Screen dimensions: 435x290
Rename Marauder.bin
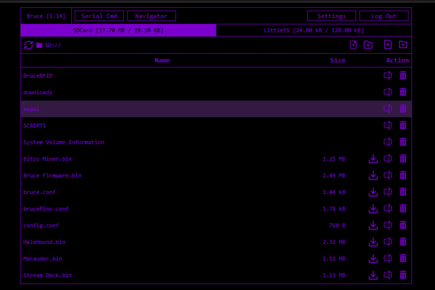(388, 258)
